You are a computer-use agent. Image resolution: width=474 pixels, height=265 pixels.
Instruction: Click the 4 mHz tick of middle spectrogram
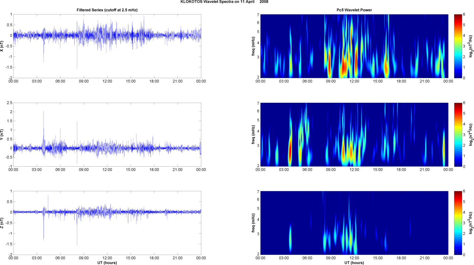click(x=258, y=131)
